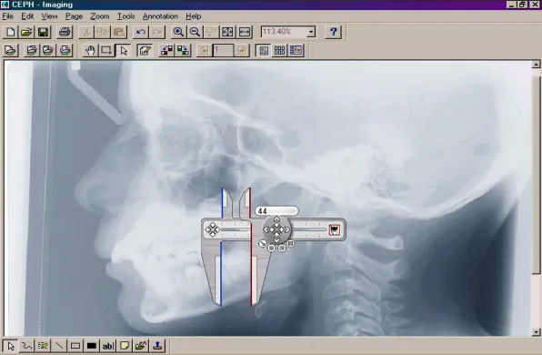Click the Zoom Out magnifier icon
This screenshot has width=542, height=355.
coord(195,32)
